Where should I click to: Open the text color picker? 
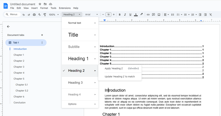click(136, 15)
